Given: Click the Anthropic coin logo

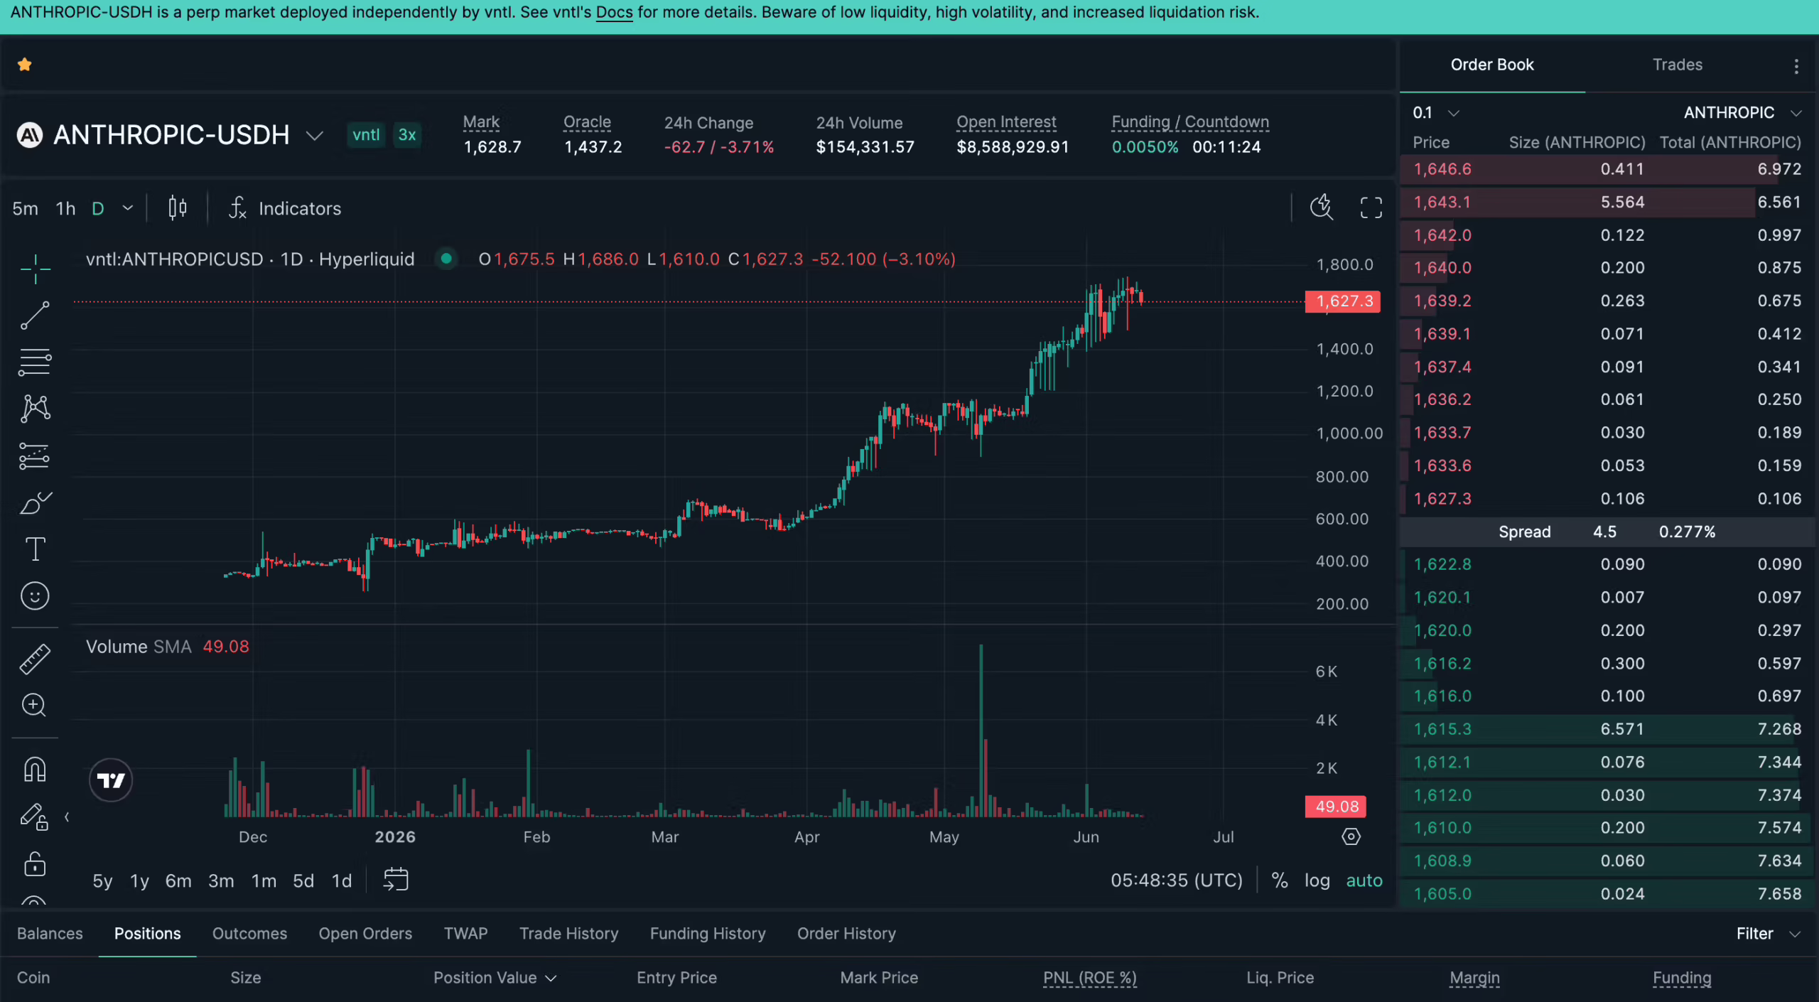Looking at the screenshot, I should 30,134.
